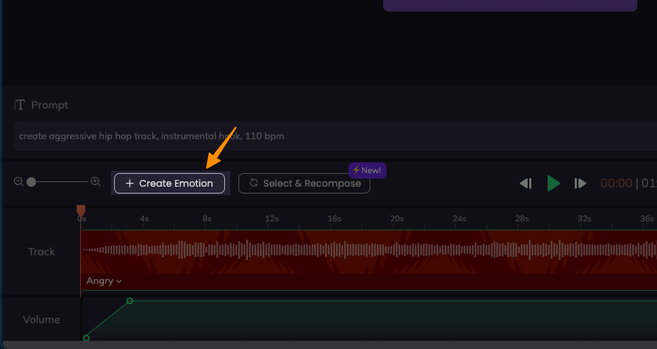Click the 8s mark on the timeline ruler
657x349 pixels.
point(207,219)
